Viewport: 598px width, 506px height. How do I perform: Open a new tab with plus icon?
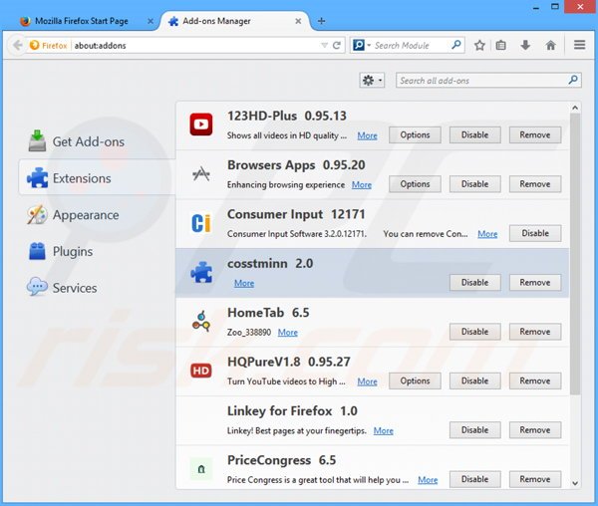click(x=322, y=21)
